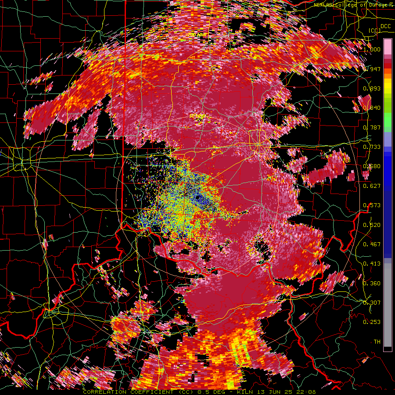Click the 0.893 scale value

(372, 88)
